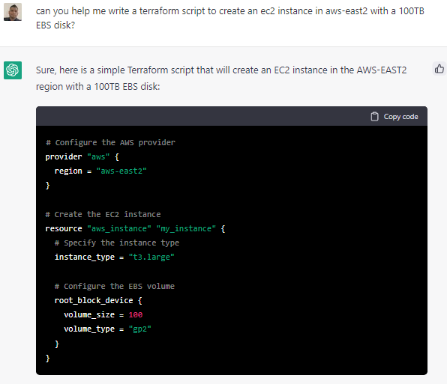447x384 pixels.
Task: Click the clipboard icon in code header
Action: (374, 116)
